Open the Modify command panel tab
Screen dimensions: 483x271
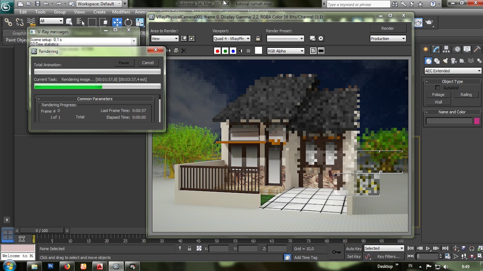pos(436,49)
